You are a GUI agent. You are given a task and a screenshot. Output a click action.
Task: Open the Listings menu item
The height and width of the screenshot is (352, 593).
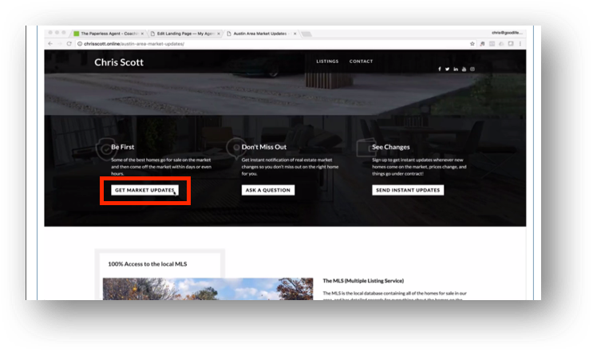(x=327, y=61)
